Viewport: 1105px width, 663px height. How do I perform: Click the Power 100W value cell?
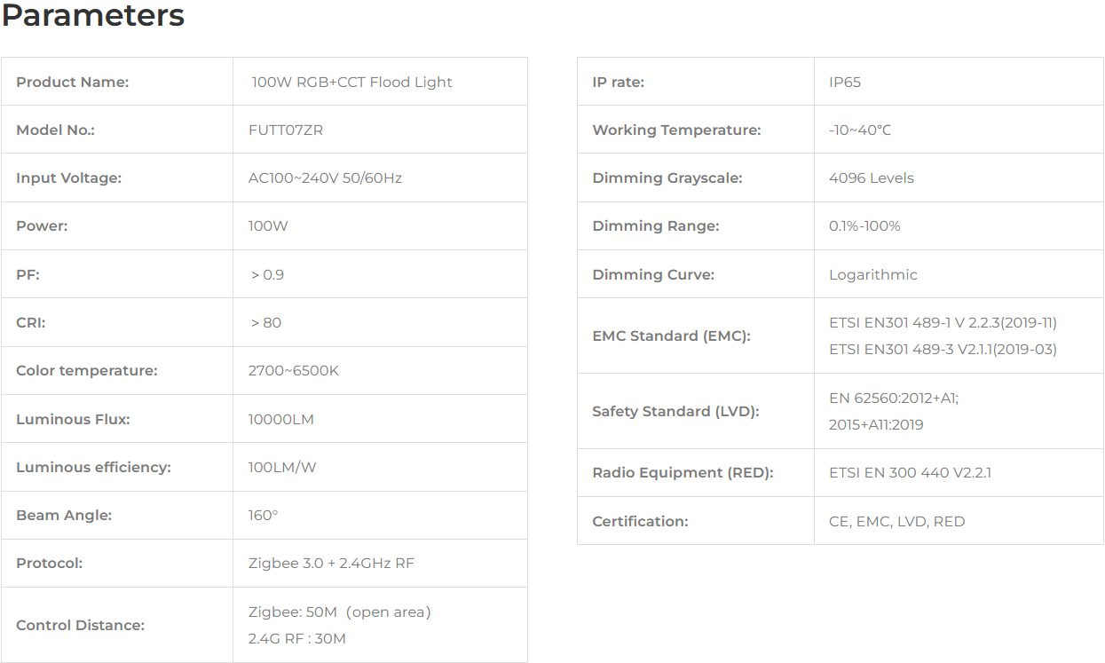click(x=380, y=225)
